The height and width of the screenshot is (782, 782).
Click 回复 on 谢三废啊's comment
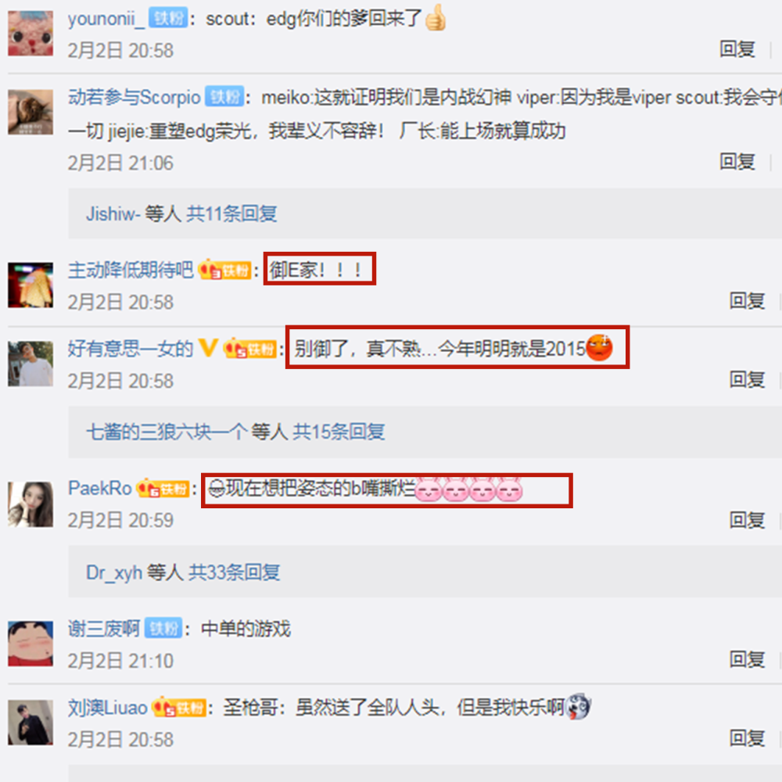point(747,659)
